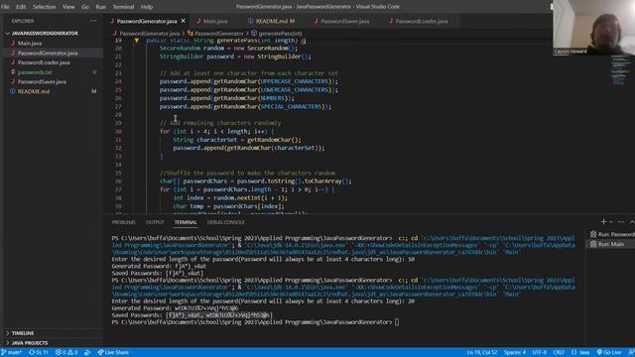Image resolution: width=635 pixels, height=357 pixels.
Task: Click the U git status badge beside passwords.txt
Action: click(x=94, y=72)
